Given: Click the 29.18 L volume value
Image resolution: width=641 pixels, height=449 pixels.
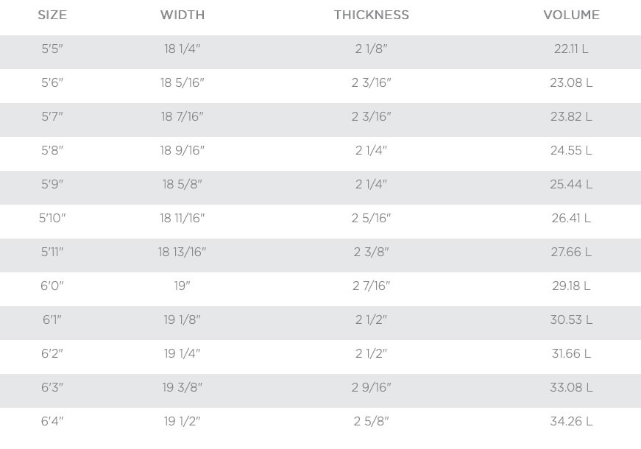Looking at the screenshot, I should coord(571,286).
